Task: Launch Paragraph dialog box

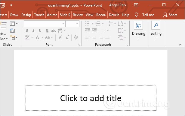Action: (x=127, y=45)
